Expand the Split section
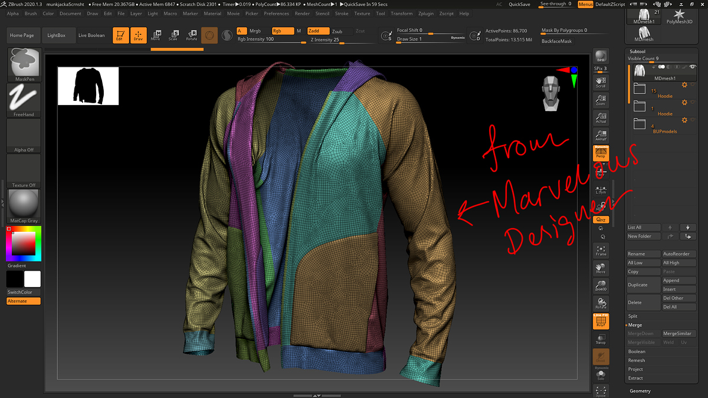 [633, 317]
